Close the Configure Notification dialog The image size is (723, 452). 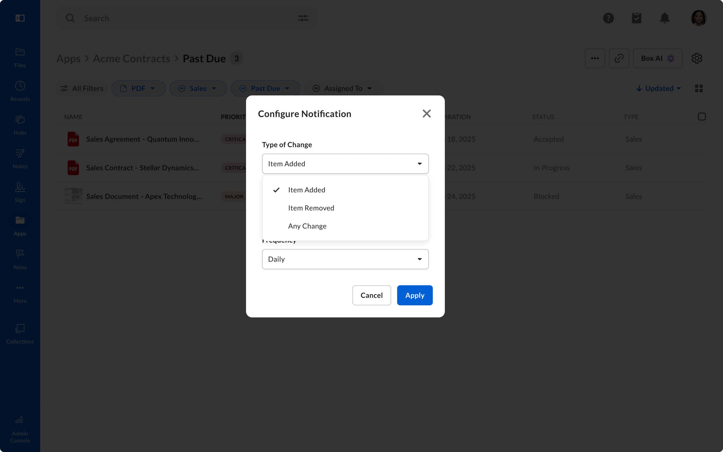click(426, 114)
